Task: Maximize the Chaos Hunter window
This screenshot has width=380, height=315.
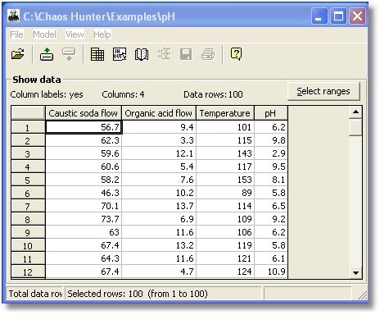Action: pos(338,16)
